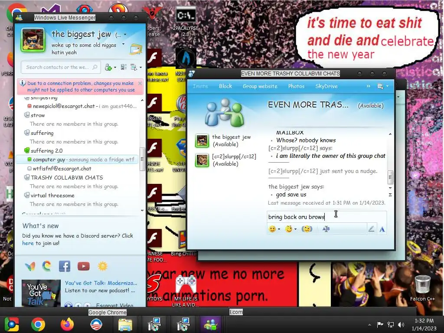This screenshot has width=444, height=333.
Task: Click the volume speaker icon in system tray
Action: coord(401,324)
